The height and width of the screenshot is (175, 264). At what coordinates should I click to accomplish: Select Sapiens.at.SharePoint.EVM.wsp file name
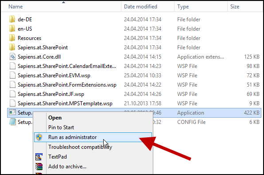[x=54, y=76]
